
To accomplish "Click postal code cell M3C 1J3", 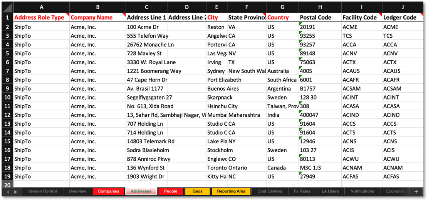I will [x=320, y=168].
